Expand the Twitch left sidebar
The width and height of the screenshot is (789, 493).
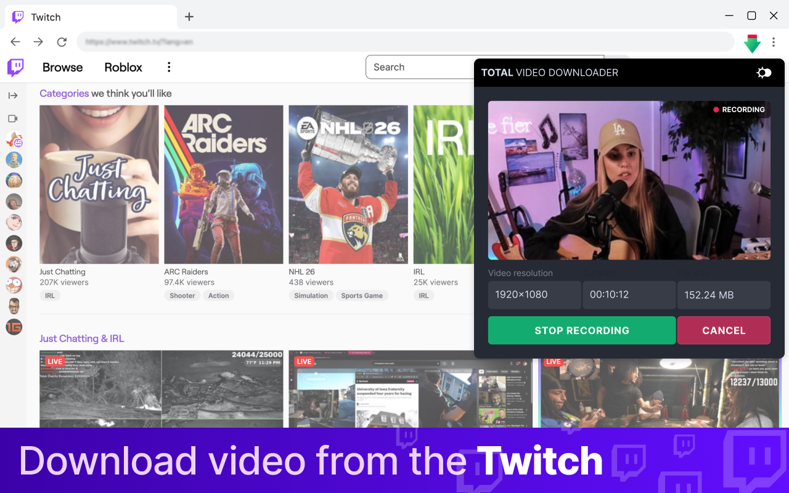point(13,96)
